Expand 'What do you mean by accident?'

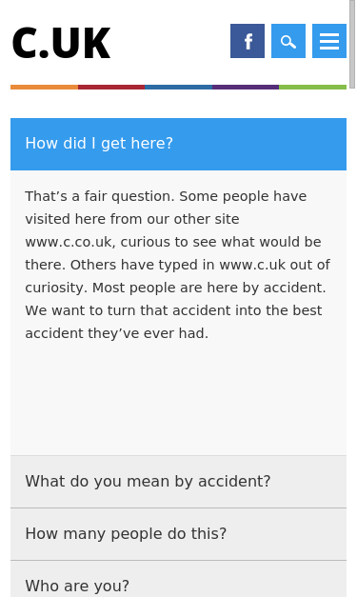(x=179, y=482)
